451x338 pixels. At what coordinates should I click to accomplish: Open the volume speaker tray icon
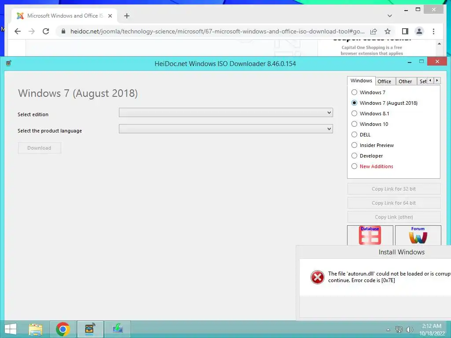(410, 330)
